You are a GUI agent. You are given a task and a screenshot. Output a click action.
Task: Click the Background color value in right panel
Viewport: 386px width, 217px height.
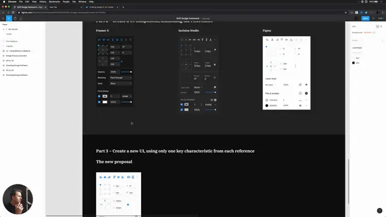click(367, 33)
